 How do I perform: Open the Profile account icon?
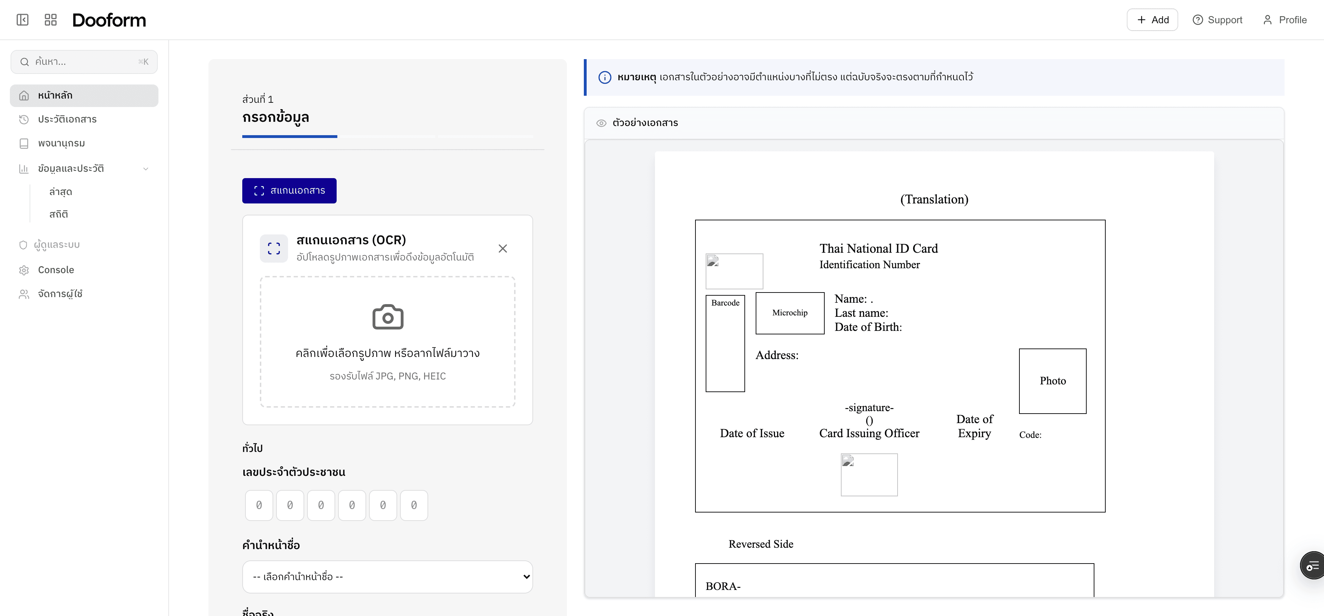[x=1268, y=19]
